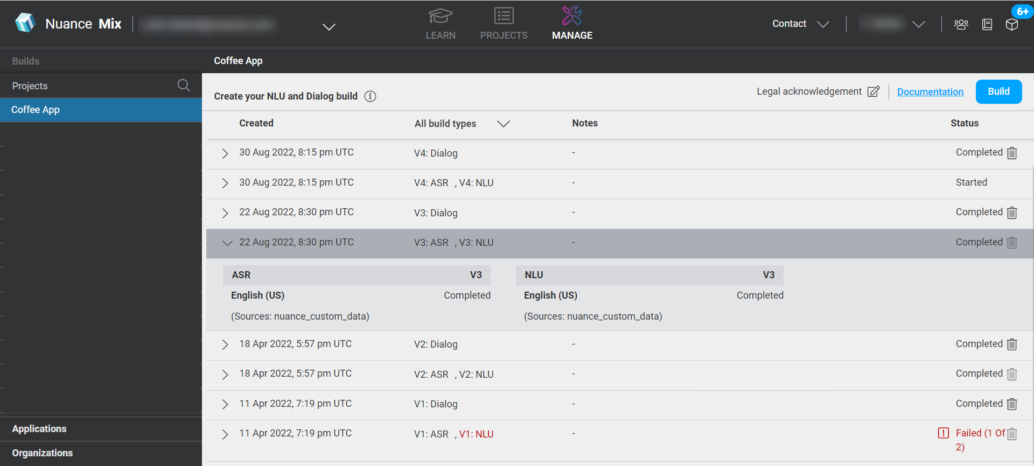Open the Contact dropdown menu
The image size is (1034, 466).
[x=800, y=24]
